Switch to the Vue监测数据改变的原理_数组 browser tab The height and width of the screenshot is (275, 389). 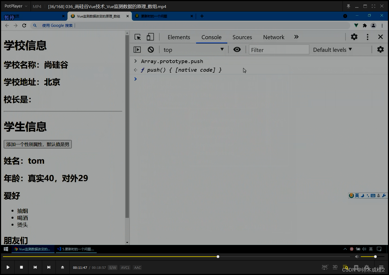coord(99,16)
